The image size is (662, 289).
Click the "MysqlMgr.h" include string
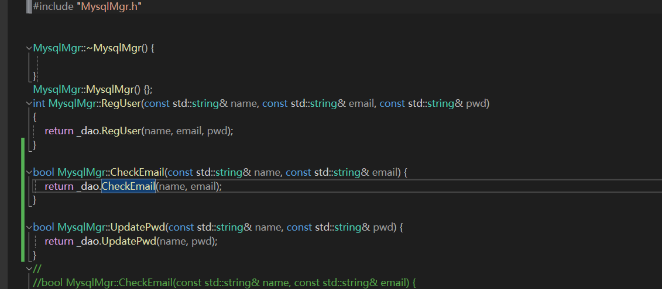point(109,6)
